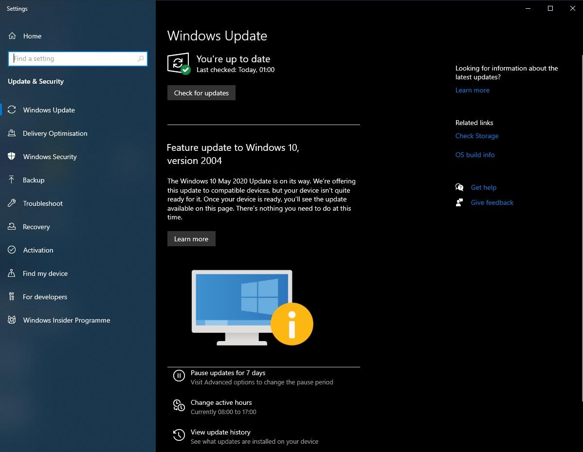Click the Activation checkmark circle icon

click(x=12, y=250)
